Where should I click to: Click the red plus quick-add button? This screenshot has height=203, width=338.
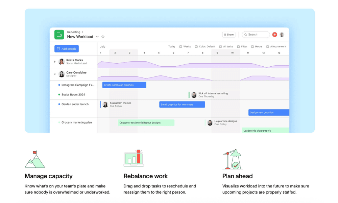pos(274,35)
